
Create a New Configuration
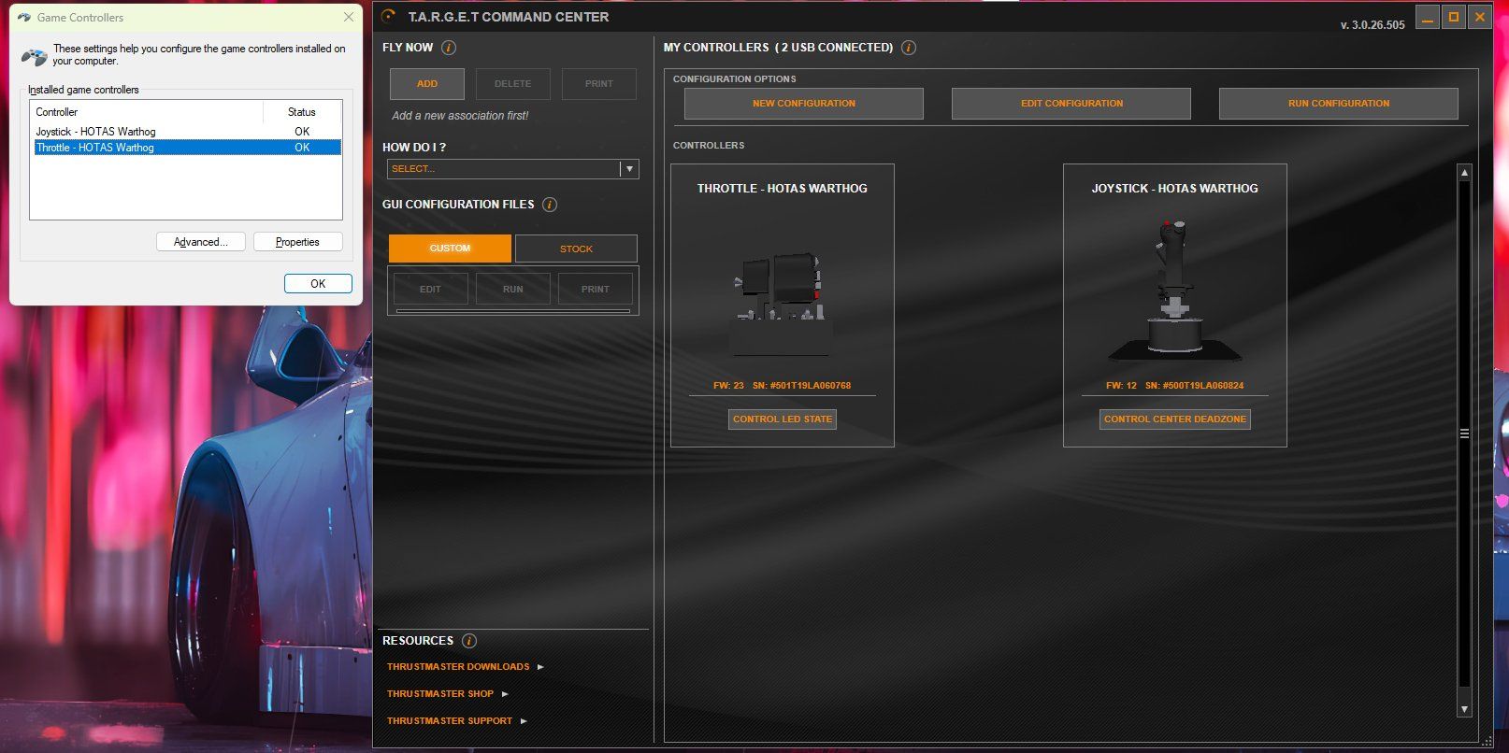click(x=804, y=104)
